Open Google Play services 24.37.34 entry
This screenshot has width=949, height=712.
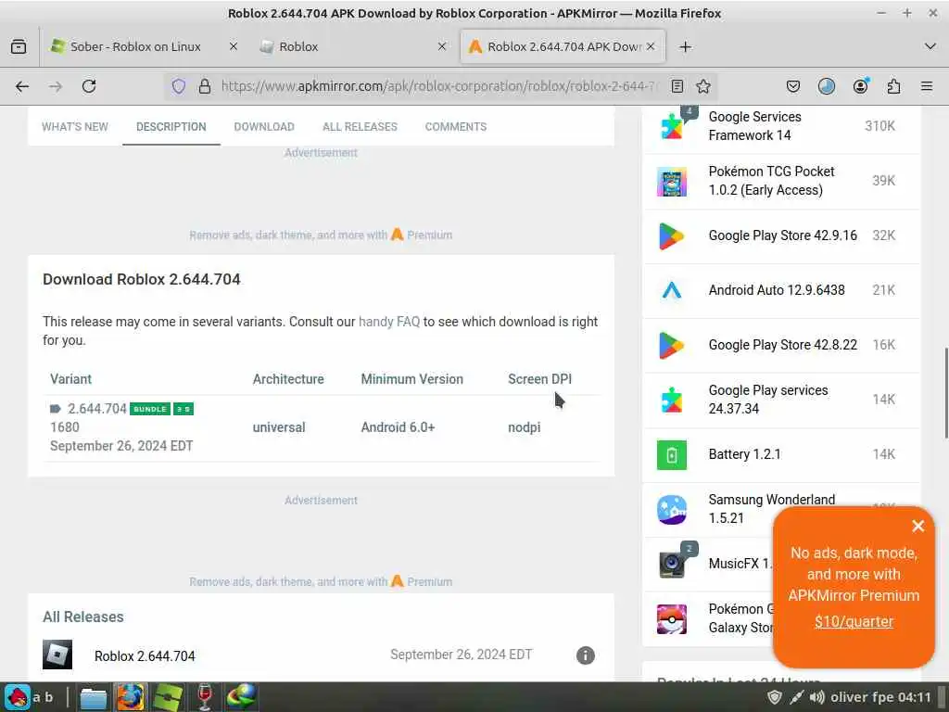point(768,400)
